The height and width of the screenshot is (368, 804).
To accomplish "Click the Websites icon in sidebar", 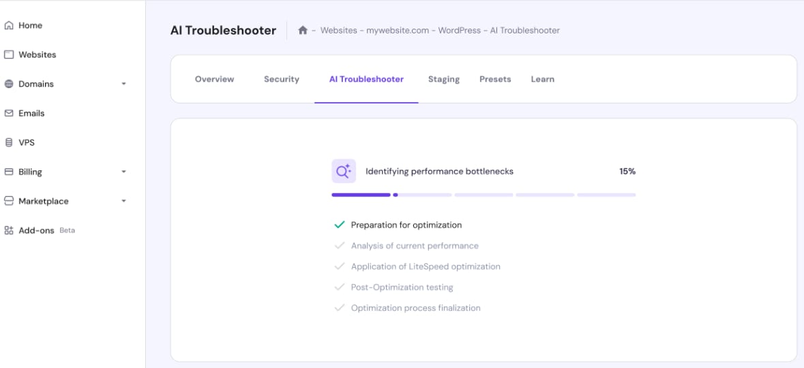I will (x=9, y=55).
